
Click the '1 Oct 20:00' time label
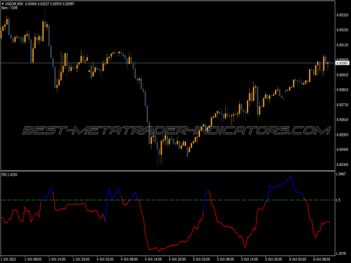81,259
